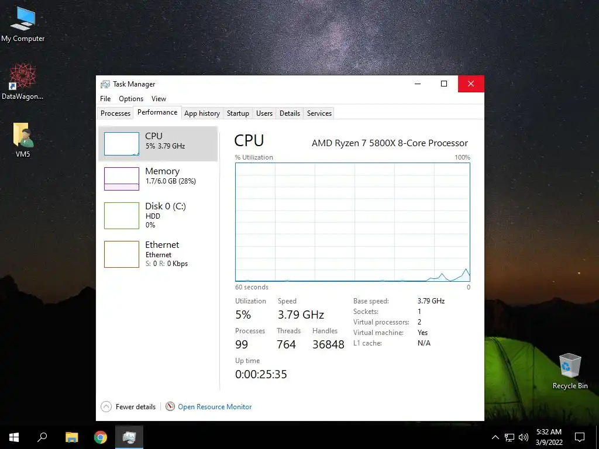Select the Memory mini graph thumbnail
The width and height of the screenshot is (599, 449).
[x=122, y=179]
